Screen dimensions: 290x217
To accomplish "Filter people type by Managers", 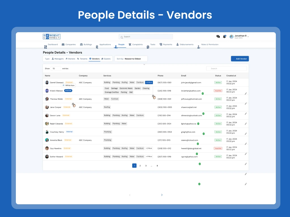I will (57, 59).
